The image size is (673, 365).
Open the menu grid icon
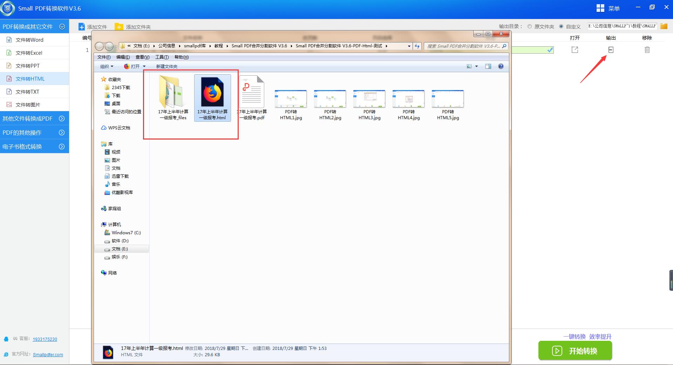click(600, 8)
